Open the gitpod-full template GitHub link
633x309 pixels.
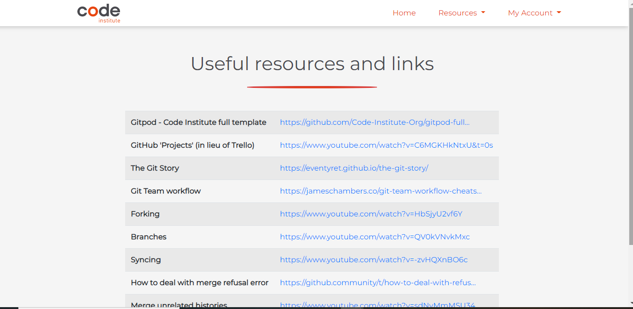click(375, 122)
